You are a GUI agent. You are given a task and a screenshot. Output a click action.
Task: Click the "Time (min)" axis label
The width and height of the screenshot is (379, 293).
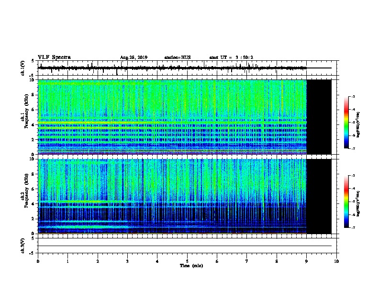(191, 266)
